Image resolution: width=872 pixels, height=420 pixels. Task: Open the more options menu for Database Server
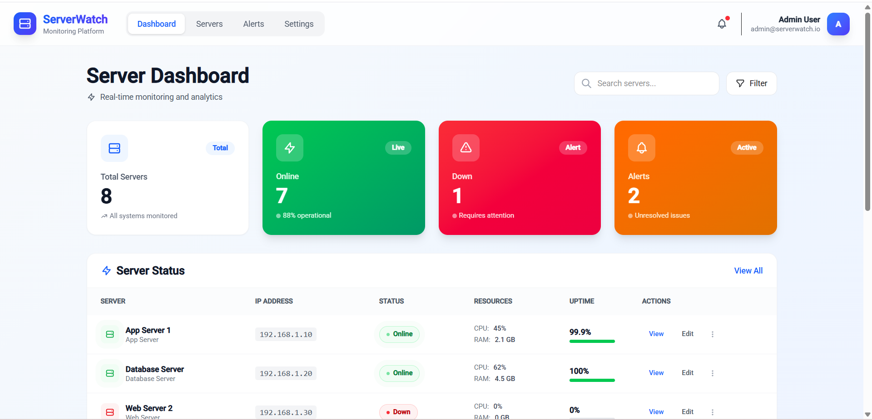712,373
